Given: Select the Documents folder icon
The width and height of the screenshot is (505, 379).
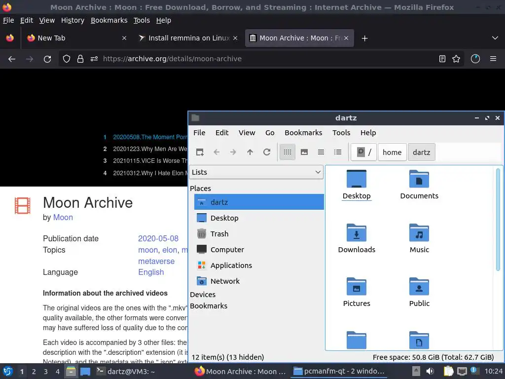Looking at the screenshot, I should click(419, 185).
